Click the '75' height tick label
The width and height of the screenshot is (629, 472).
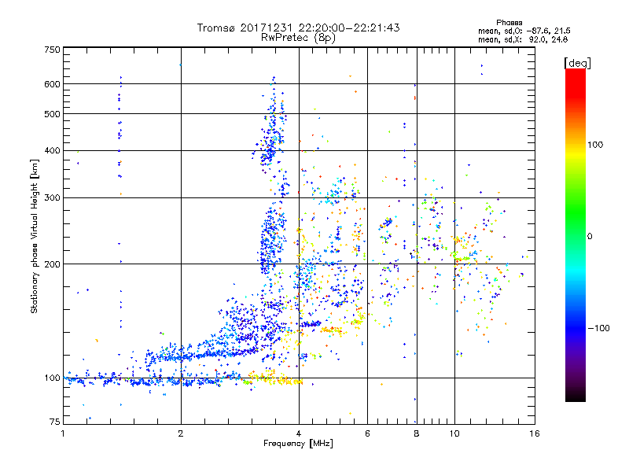[x=55, y=422]
